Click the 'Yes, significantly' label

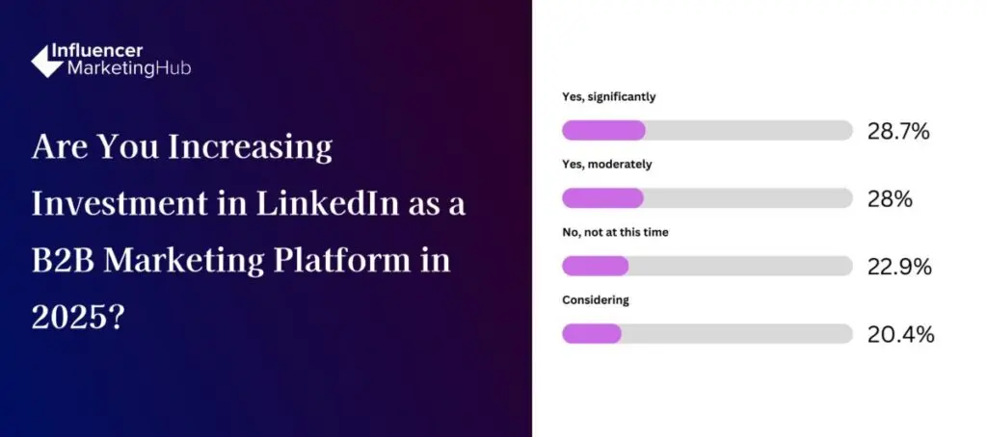pyautogui.click(x=609, y=97)
